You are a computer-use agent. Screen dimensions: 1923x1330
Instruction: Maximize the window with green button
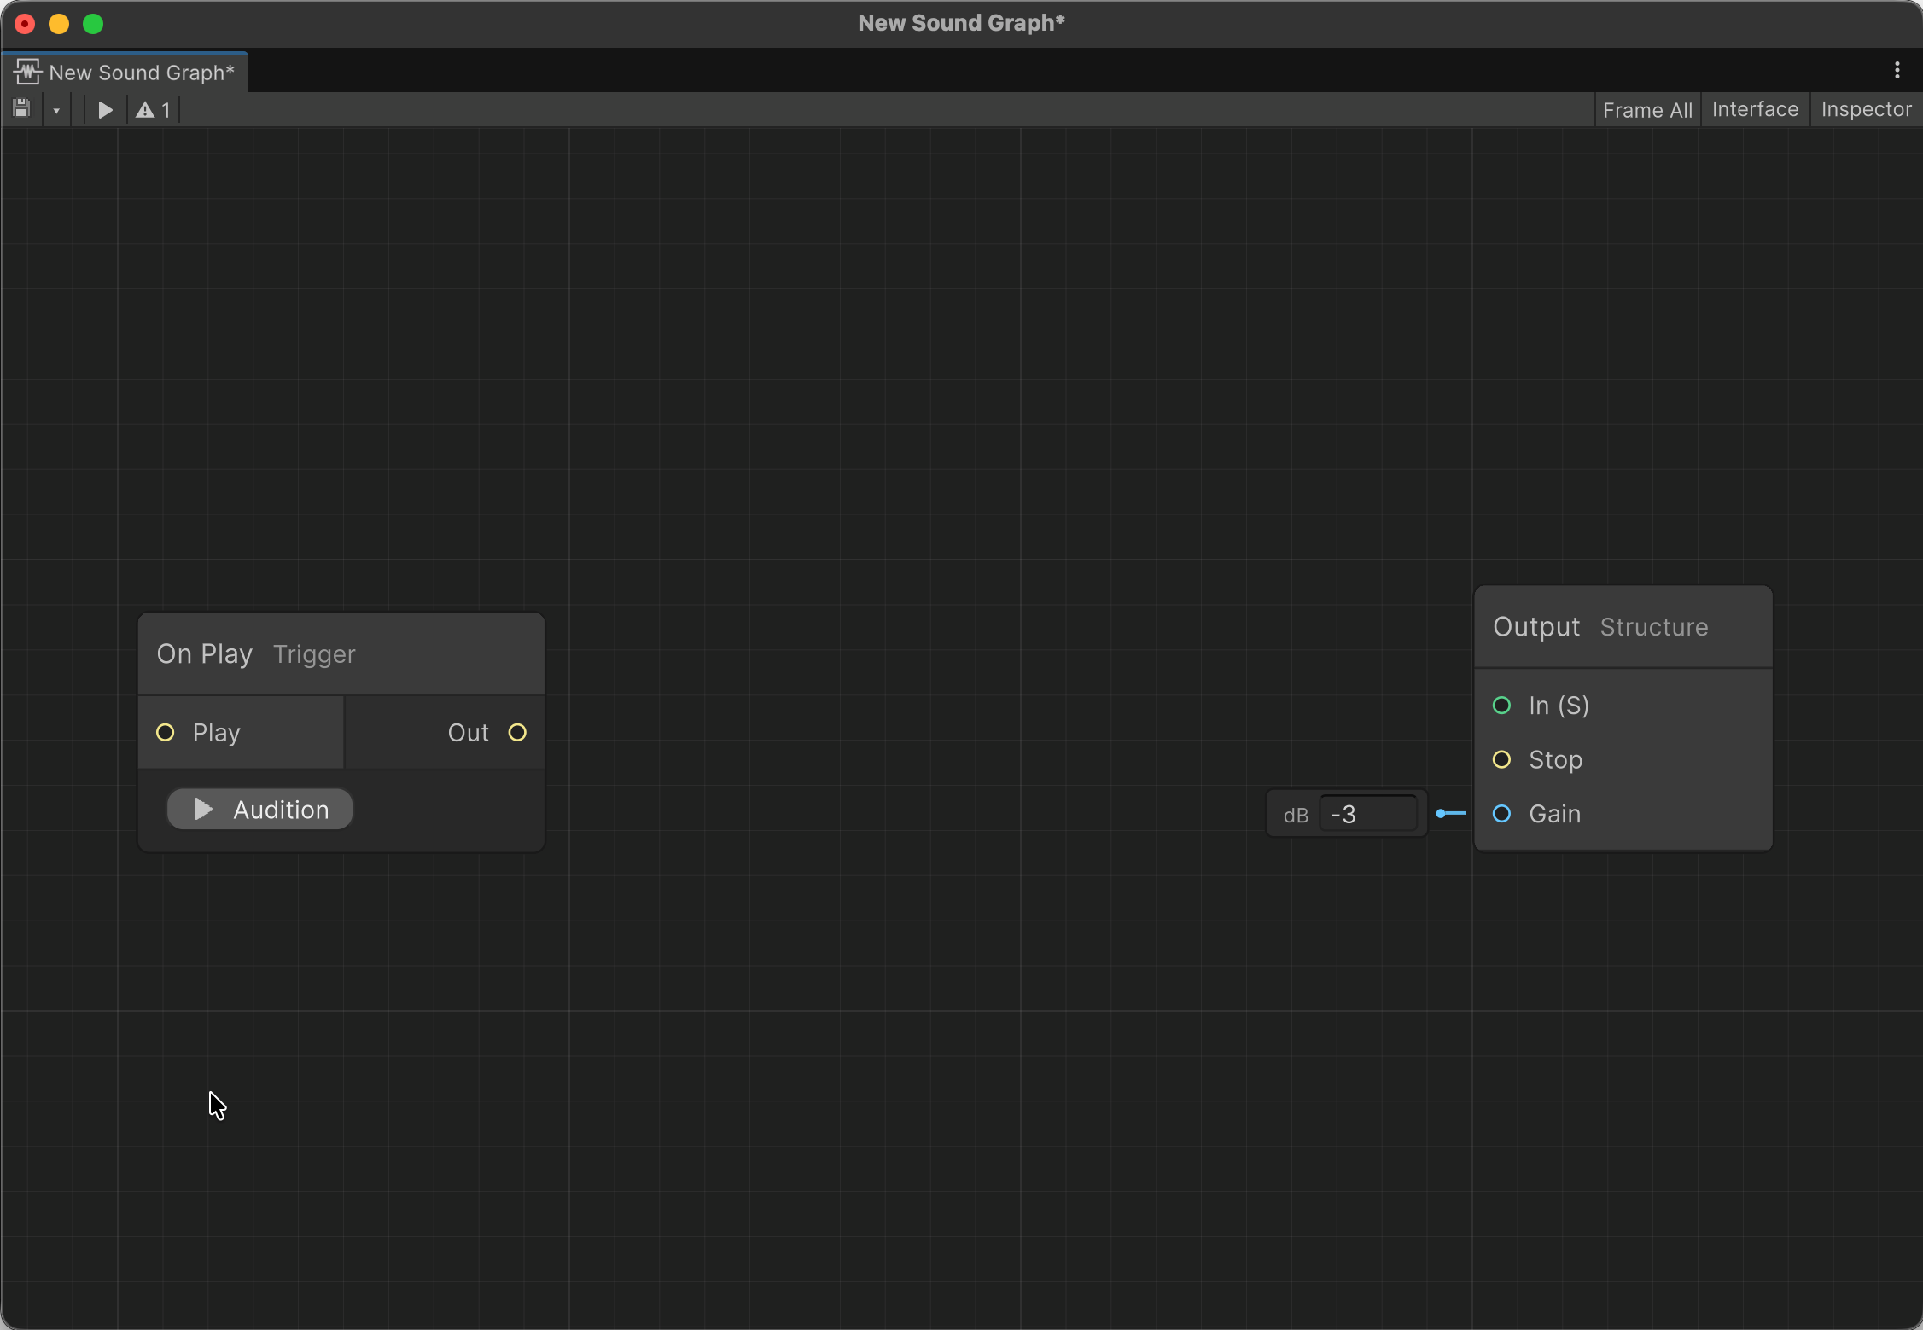pos(93,24)
